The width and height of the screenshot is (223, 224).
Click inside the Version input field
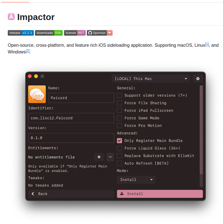71,138
